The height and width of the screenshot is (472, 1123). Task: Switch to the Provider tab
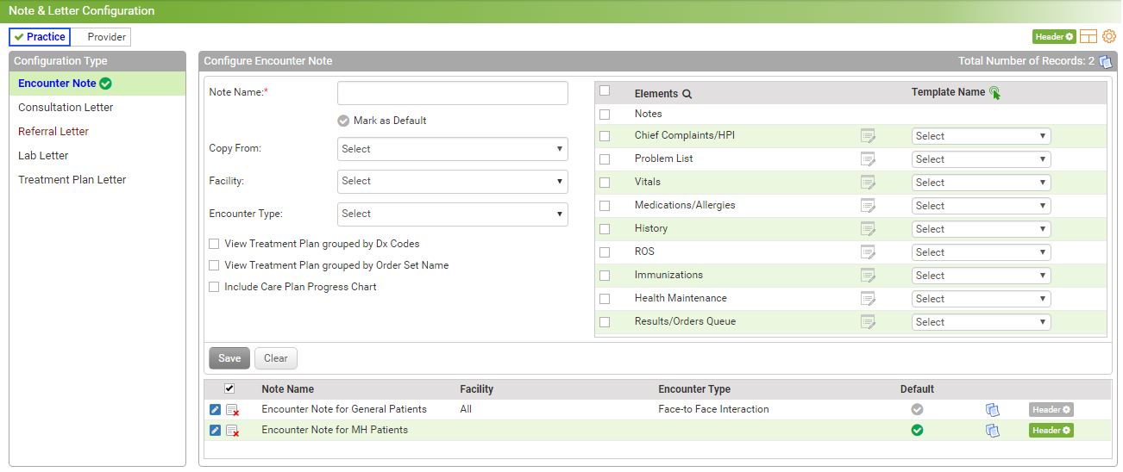click(101, 37)
